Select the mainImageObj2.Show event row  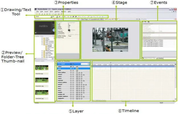coord(159,40)
